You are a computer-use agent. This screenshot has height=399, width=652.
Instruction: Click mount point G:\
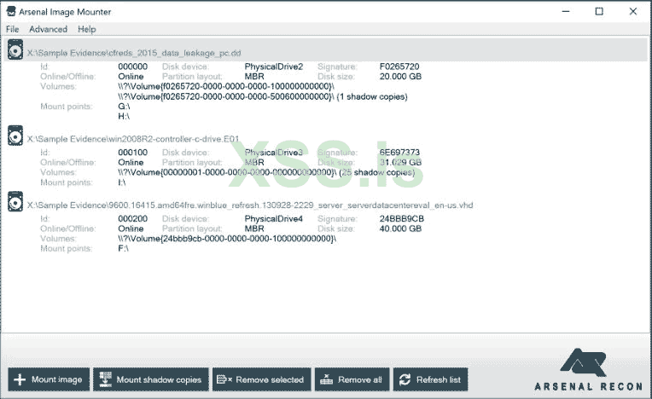(x=124, y=107)
